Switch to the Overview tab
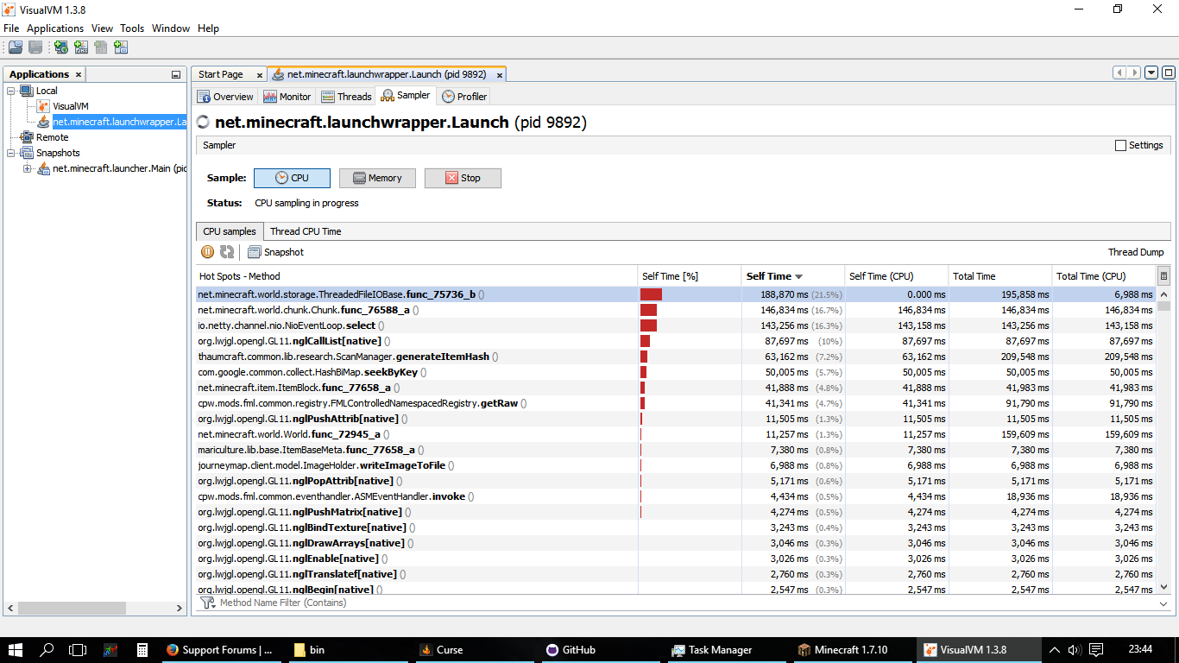Viewport: 1179px width, 663px height. (225, 97)
